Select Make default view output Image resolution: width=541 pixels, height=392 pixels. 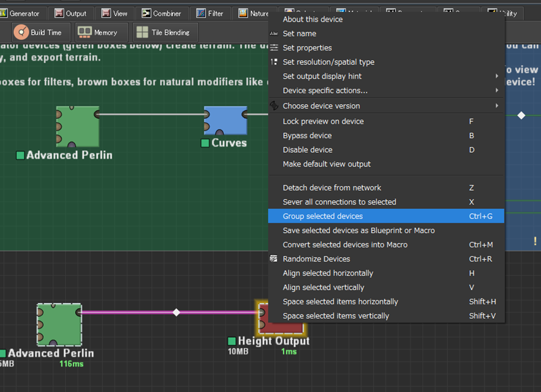tap(386, 164)
